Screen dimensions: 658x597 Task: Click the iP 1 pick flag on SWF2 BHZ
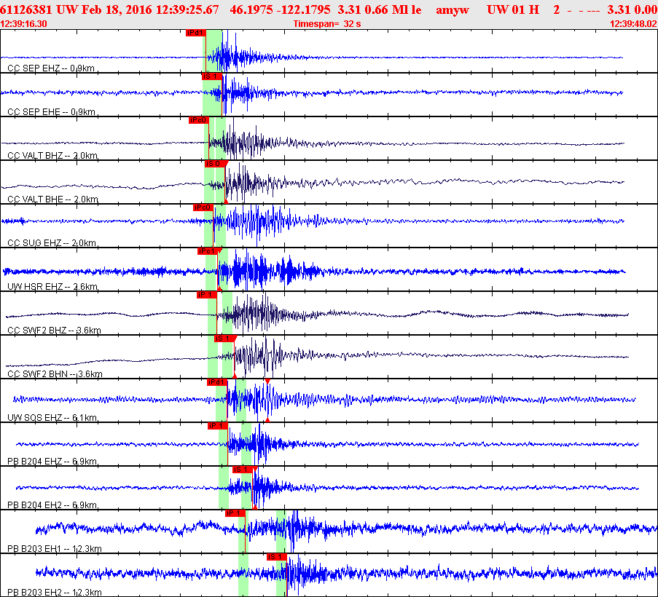pyautogui.click(x=206, y=295)
